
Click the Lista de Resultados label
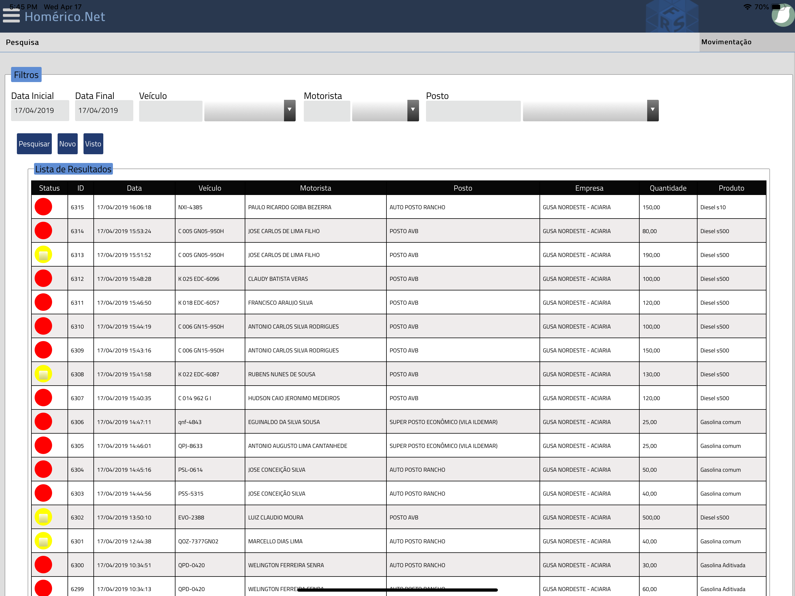[73, 169]
